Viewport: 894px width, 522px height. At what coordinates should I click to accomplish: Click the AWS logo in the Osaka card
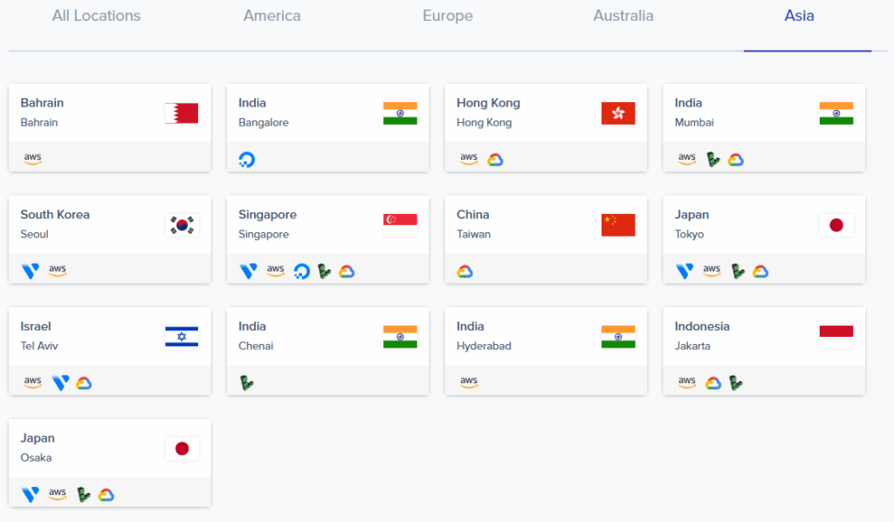tap(58, 494)
